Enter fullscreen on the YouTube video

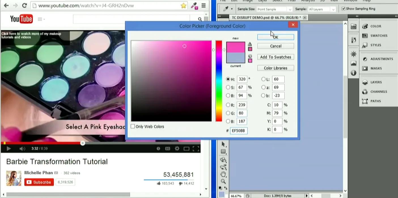pyautogui.click(x=196, y=148)
